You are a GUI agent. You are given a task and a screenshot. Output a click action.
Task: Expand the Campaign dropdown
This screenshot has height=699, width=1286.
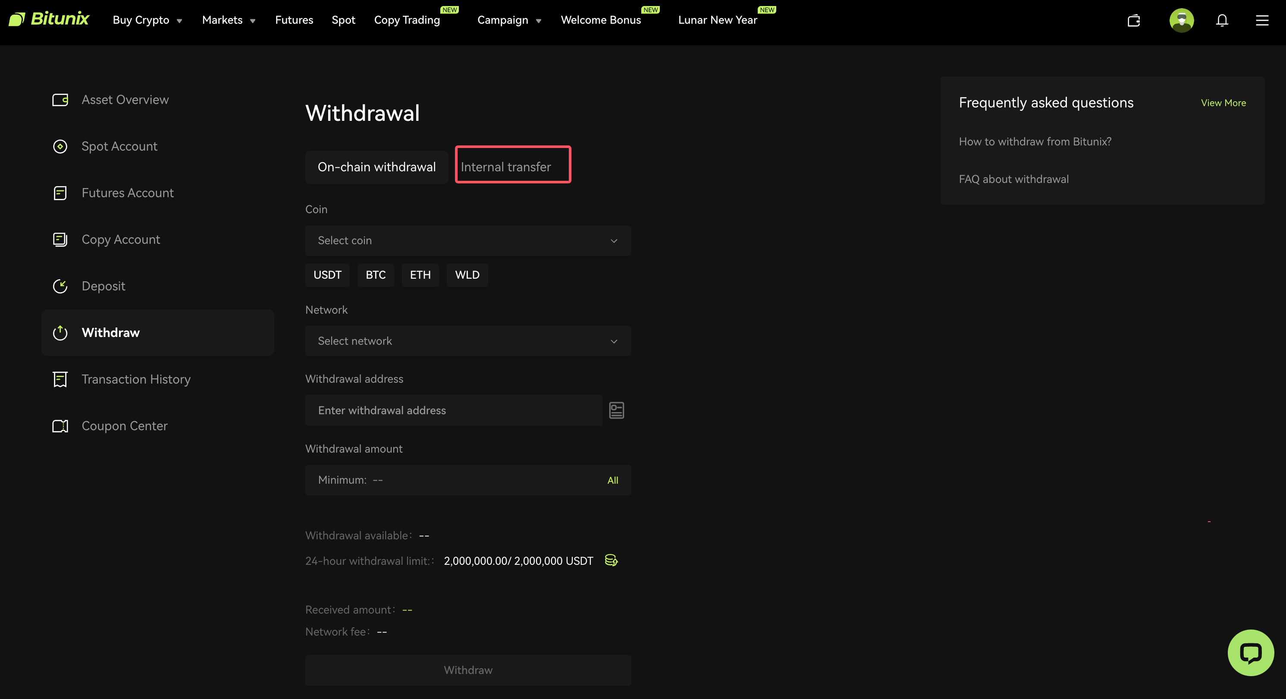pos(509,20)
